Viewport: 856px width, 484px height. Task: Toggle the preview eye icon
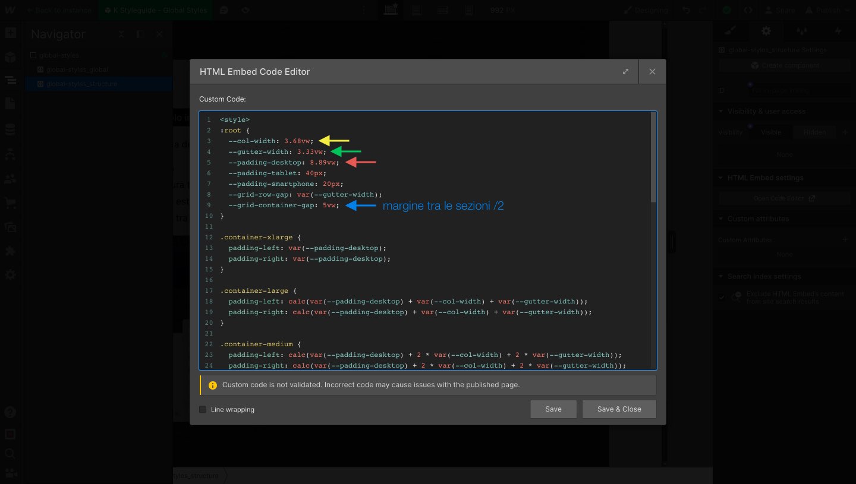[x=245, y=10]
